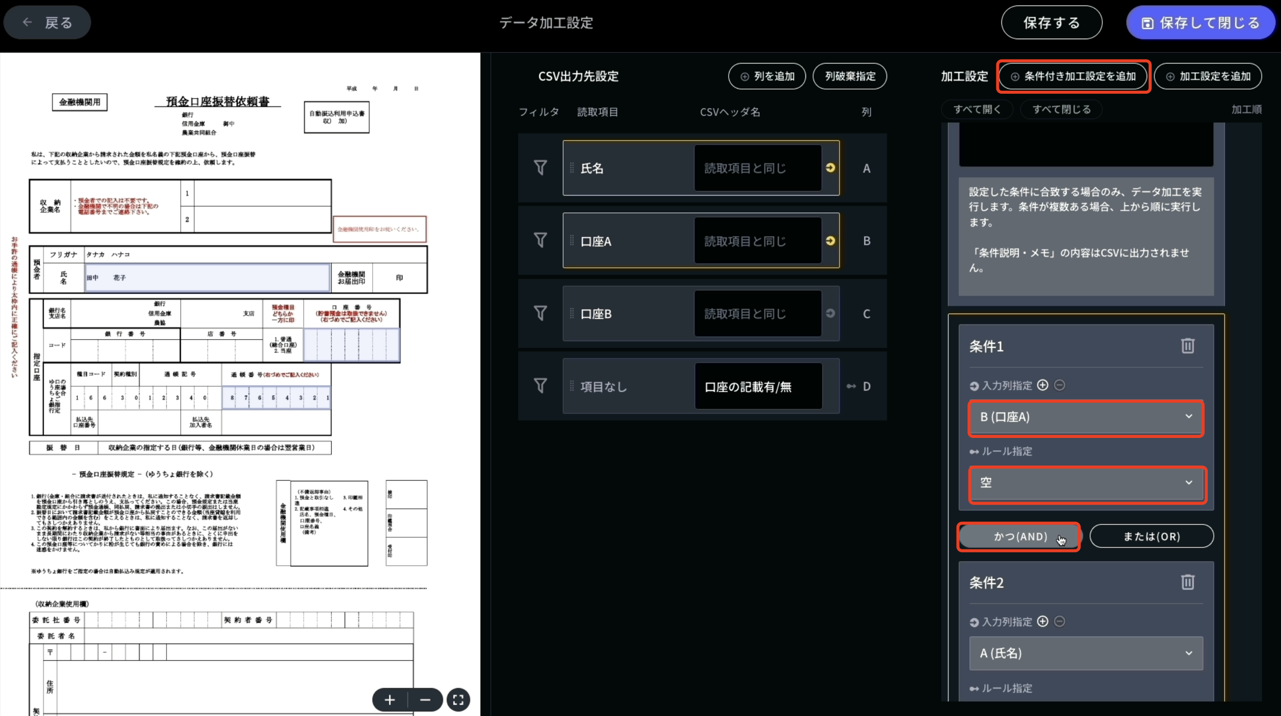Screen dimensions: 1281x716
Task: Click the yellow arrow icon in 口座A row
Action: coord(830,241)
